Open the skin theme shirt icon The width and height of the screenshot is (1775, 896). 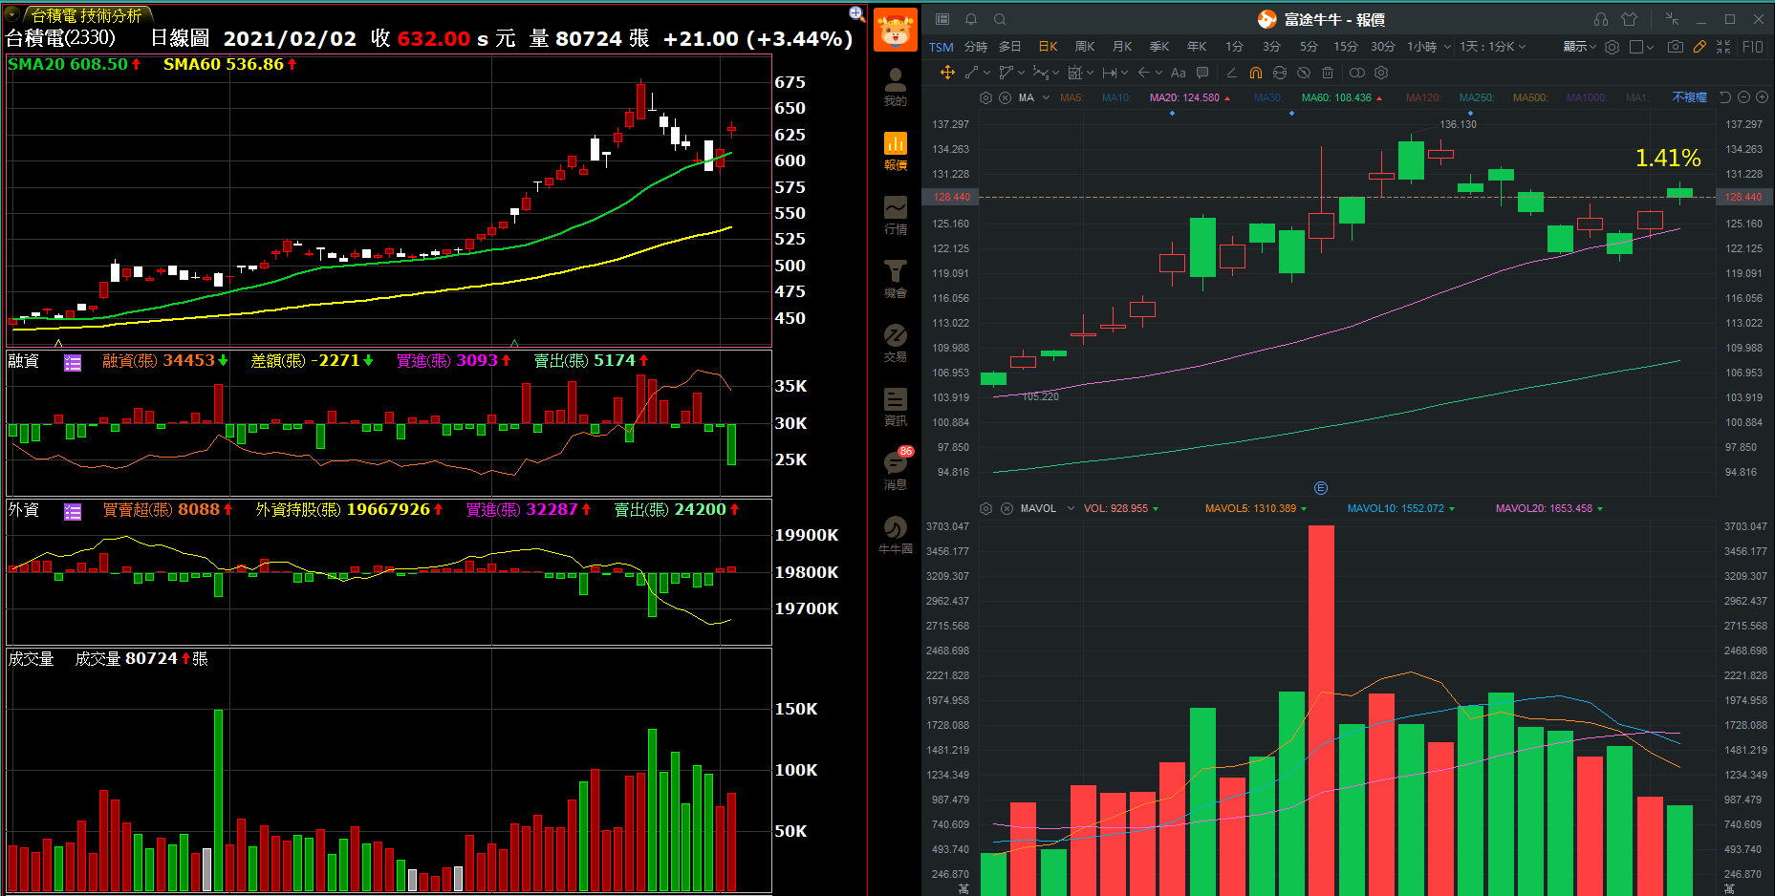click(1630, 19)
